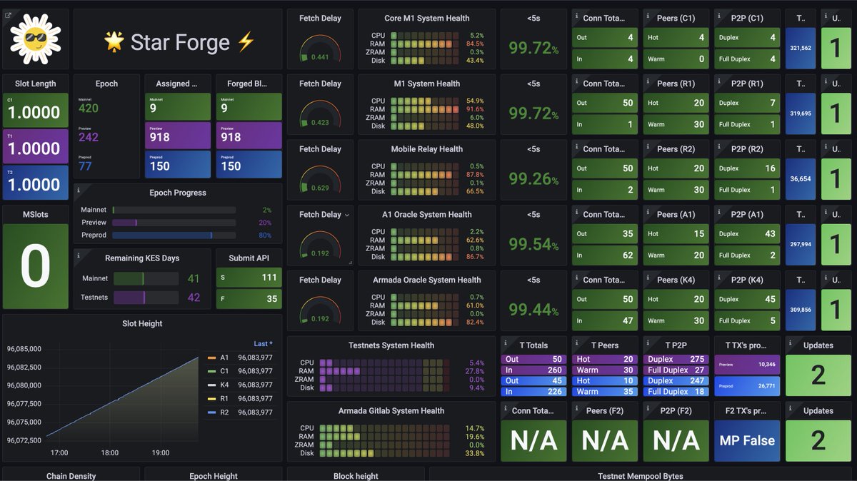Click the info icon on P2P (R2)
Image resolution: width=857 pixels, height=481 pixels.
click(718, 147)
